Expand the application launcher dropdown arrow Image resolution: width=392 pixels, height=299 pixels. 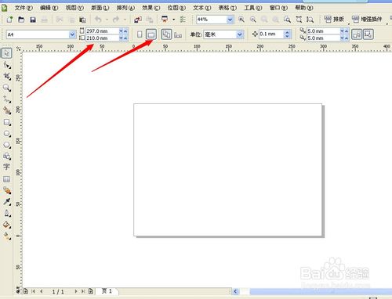173,20
